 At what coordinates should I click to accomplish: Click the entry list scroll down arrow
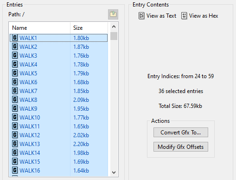114,173
